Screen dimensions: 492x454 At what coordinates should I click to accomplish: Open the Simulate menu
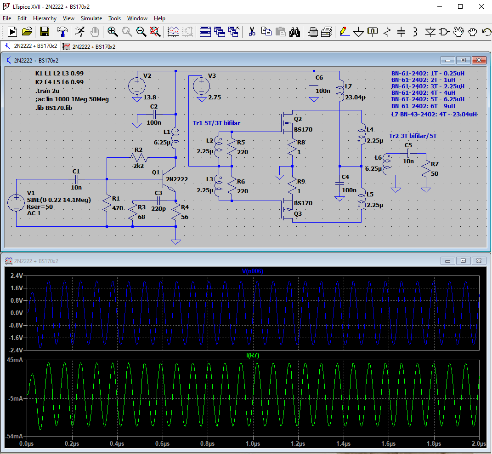click(91, 18)
